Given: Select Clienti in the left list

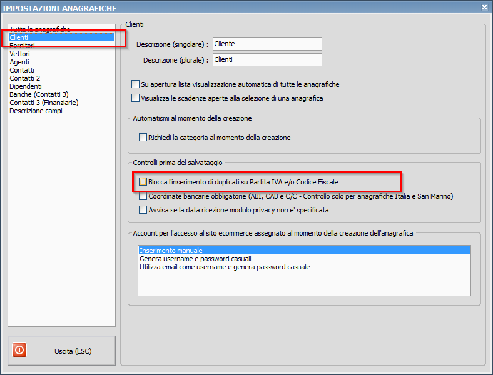Looking at the screenshot, I should click(61, 37).
